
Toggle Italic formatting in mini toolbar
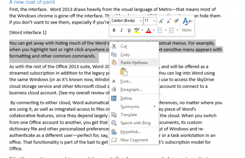tap(121, 30)
